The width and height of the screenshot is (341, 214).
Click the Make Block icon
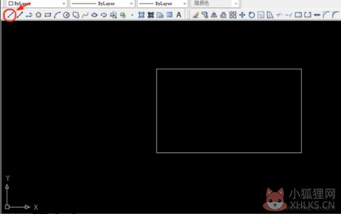tap(123, 15)
